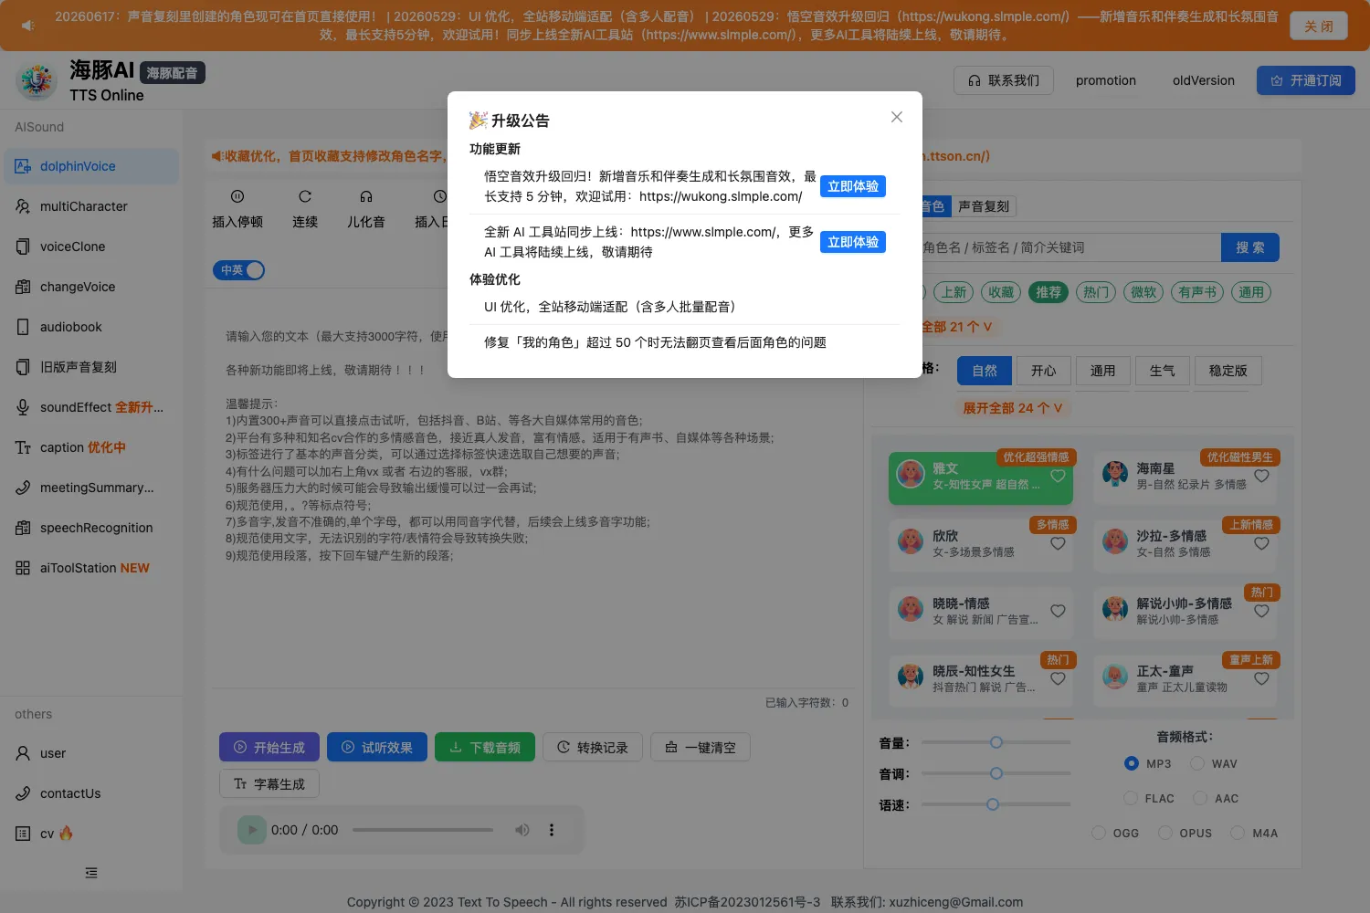Toggle the 中英 language switch
The width and height of the screenshot is (1370, 913).
click(x=238, y=270)
